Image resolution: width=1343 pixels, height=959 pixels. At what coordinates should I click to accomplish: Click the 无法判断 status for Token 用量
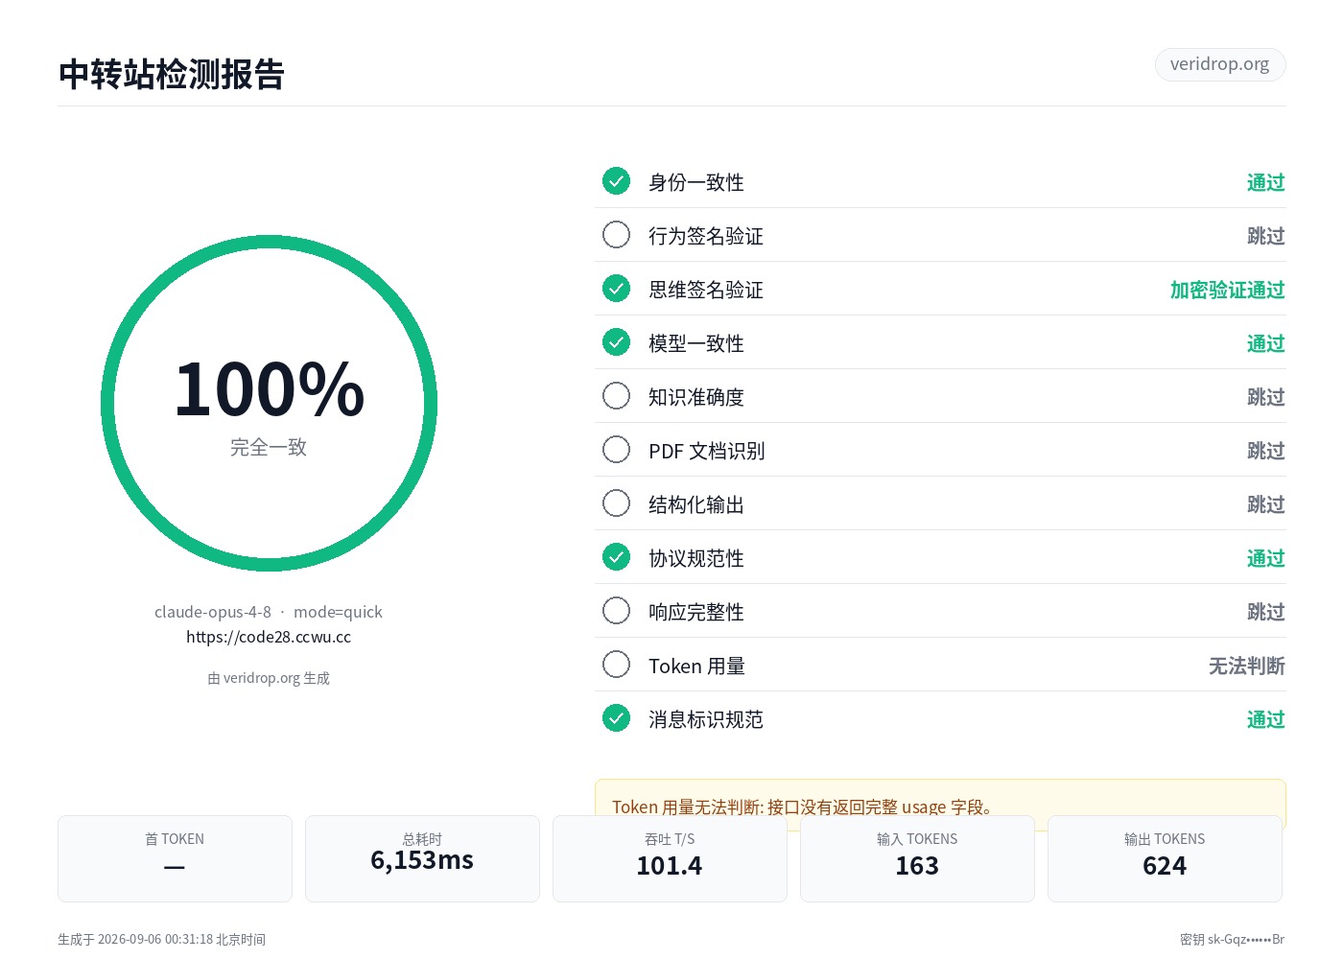pos(1247,666)
